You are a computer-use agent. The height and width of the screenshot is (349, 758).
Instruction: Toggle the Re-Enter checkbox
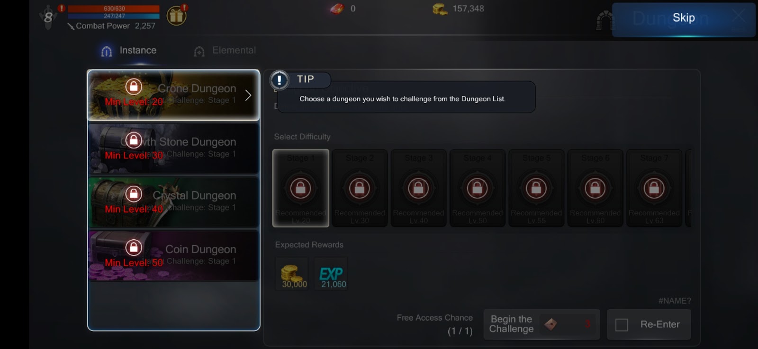click(622, 325)
